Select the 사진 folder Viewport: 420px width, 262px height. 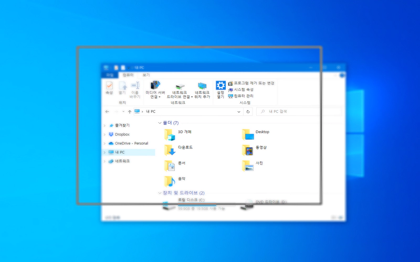tap(253, 166)
